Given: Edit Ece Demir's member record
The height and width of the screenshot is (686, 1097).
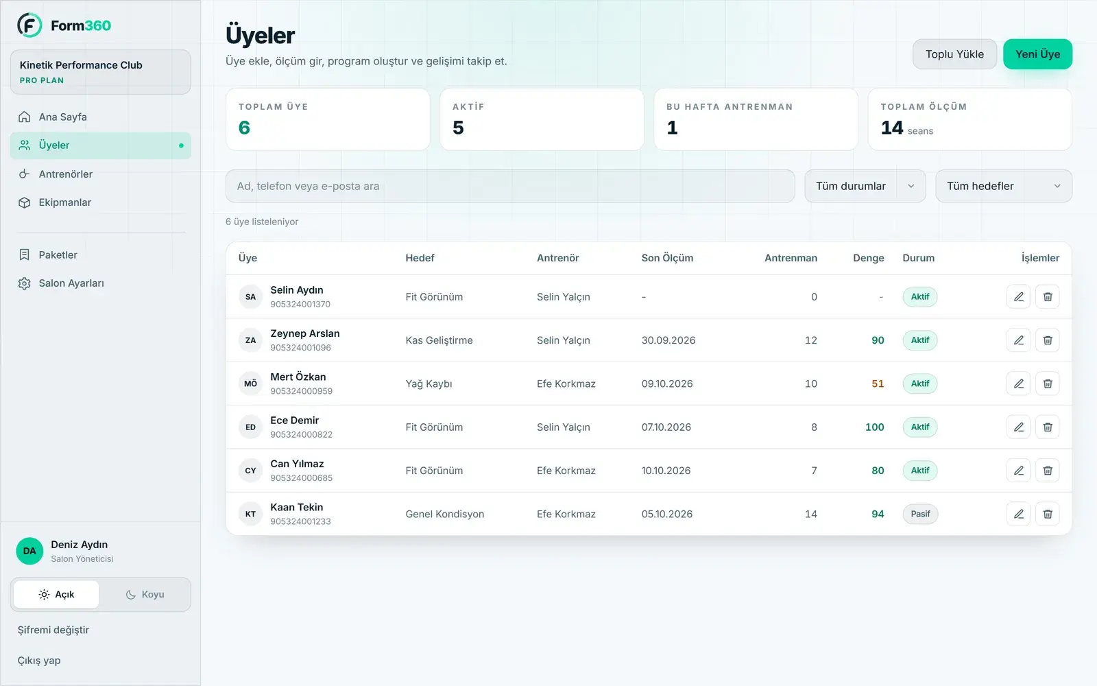Looking at the screenshot, I should pos(1018,427).
